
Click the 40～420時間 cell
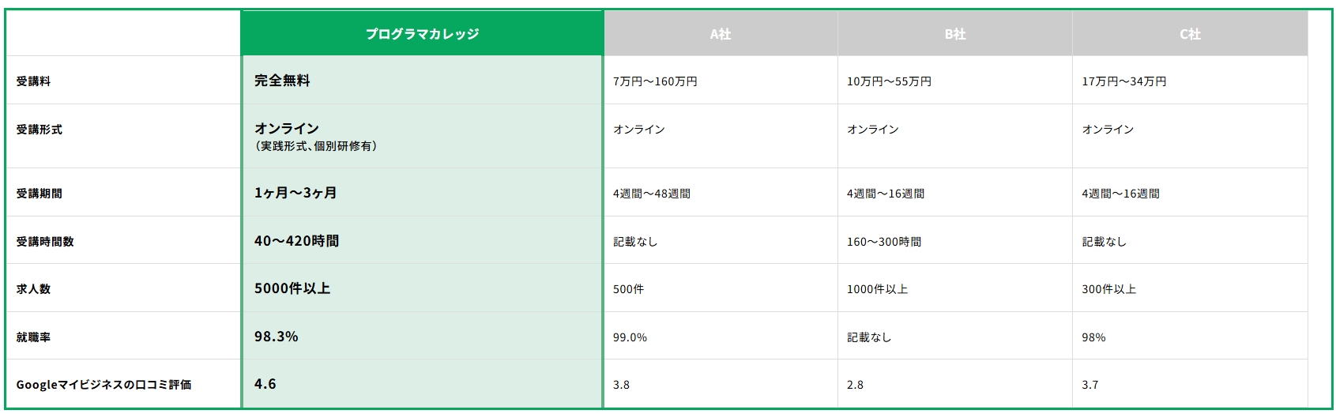pos(296,241)
